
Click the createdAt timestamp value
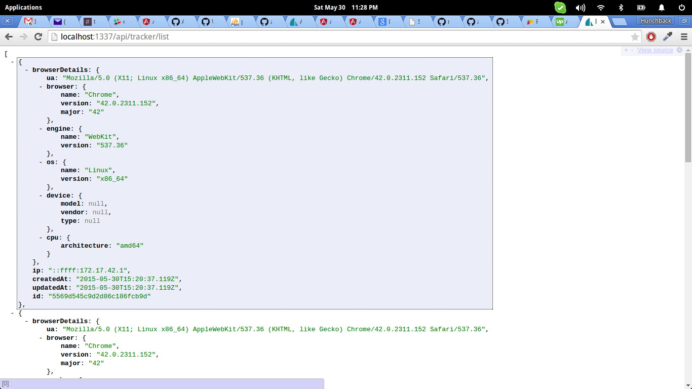tap(128, 280)
